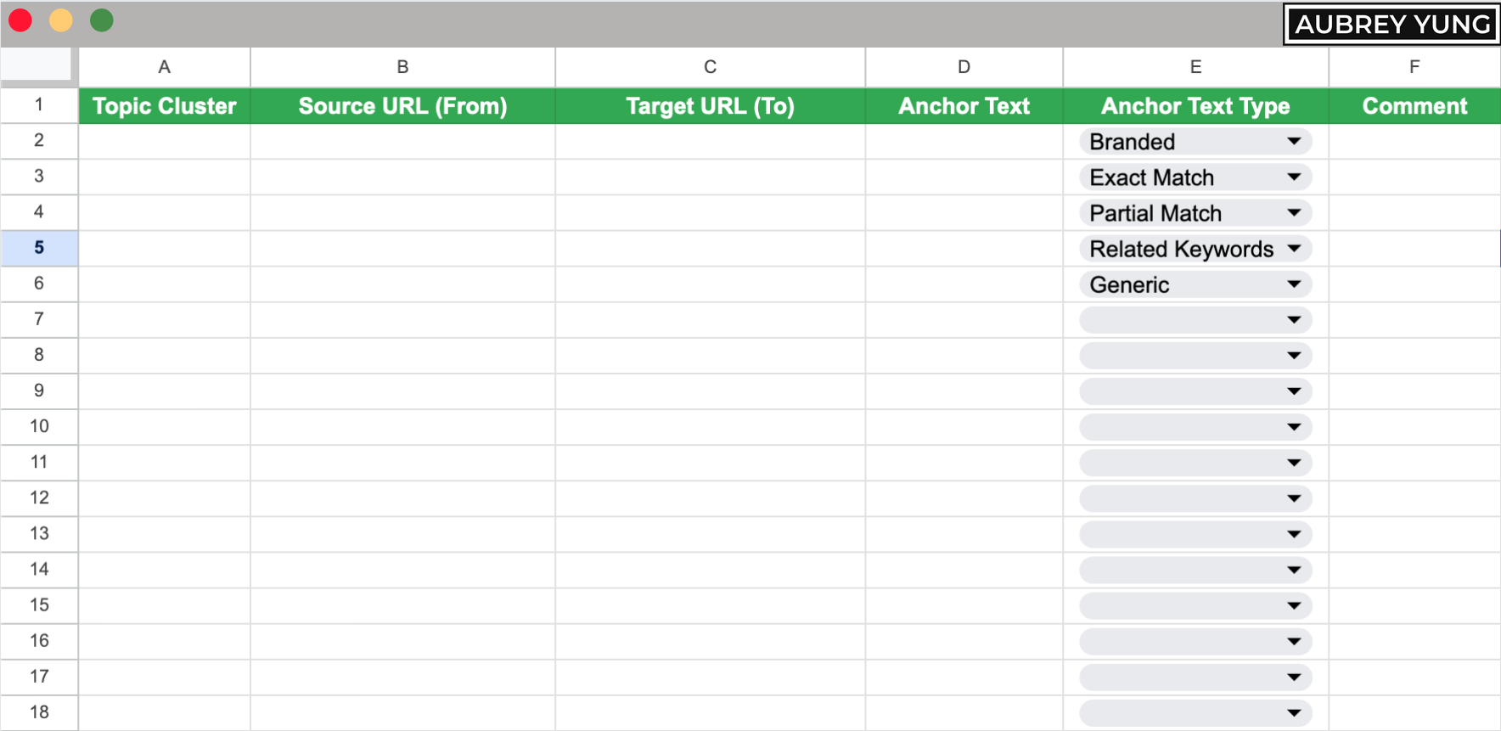The image size is (1501, 731).
Task: Select the Comment header cell
Action: coord(1414,105)
